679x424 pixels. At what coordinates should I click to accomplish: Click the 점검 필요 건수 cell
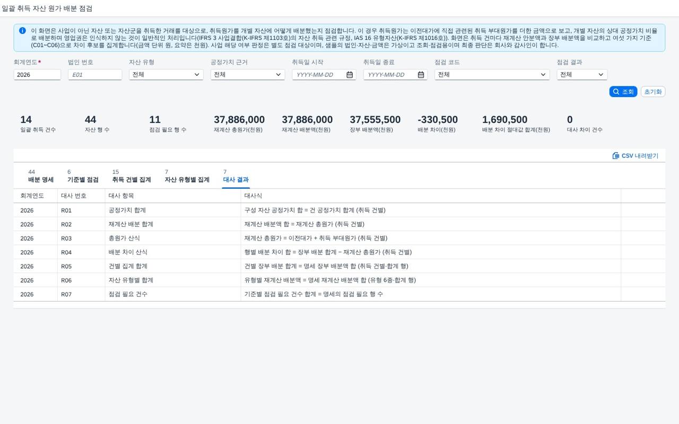tap(173, 294)
